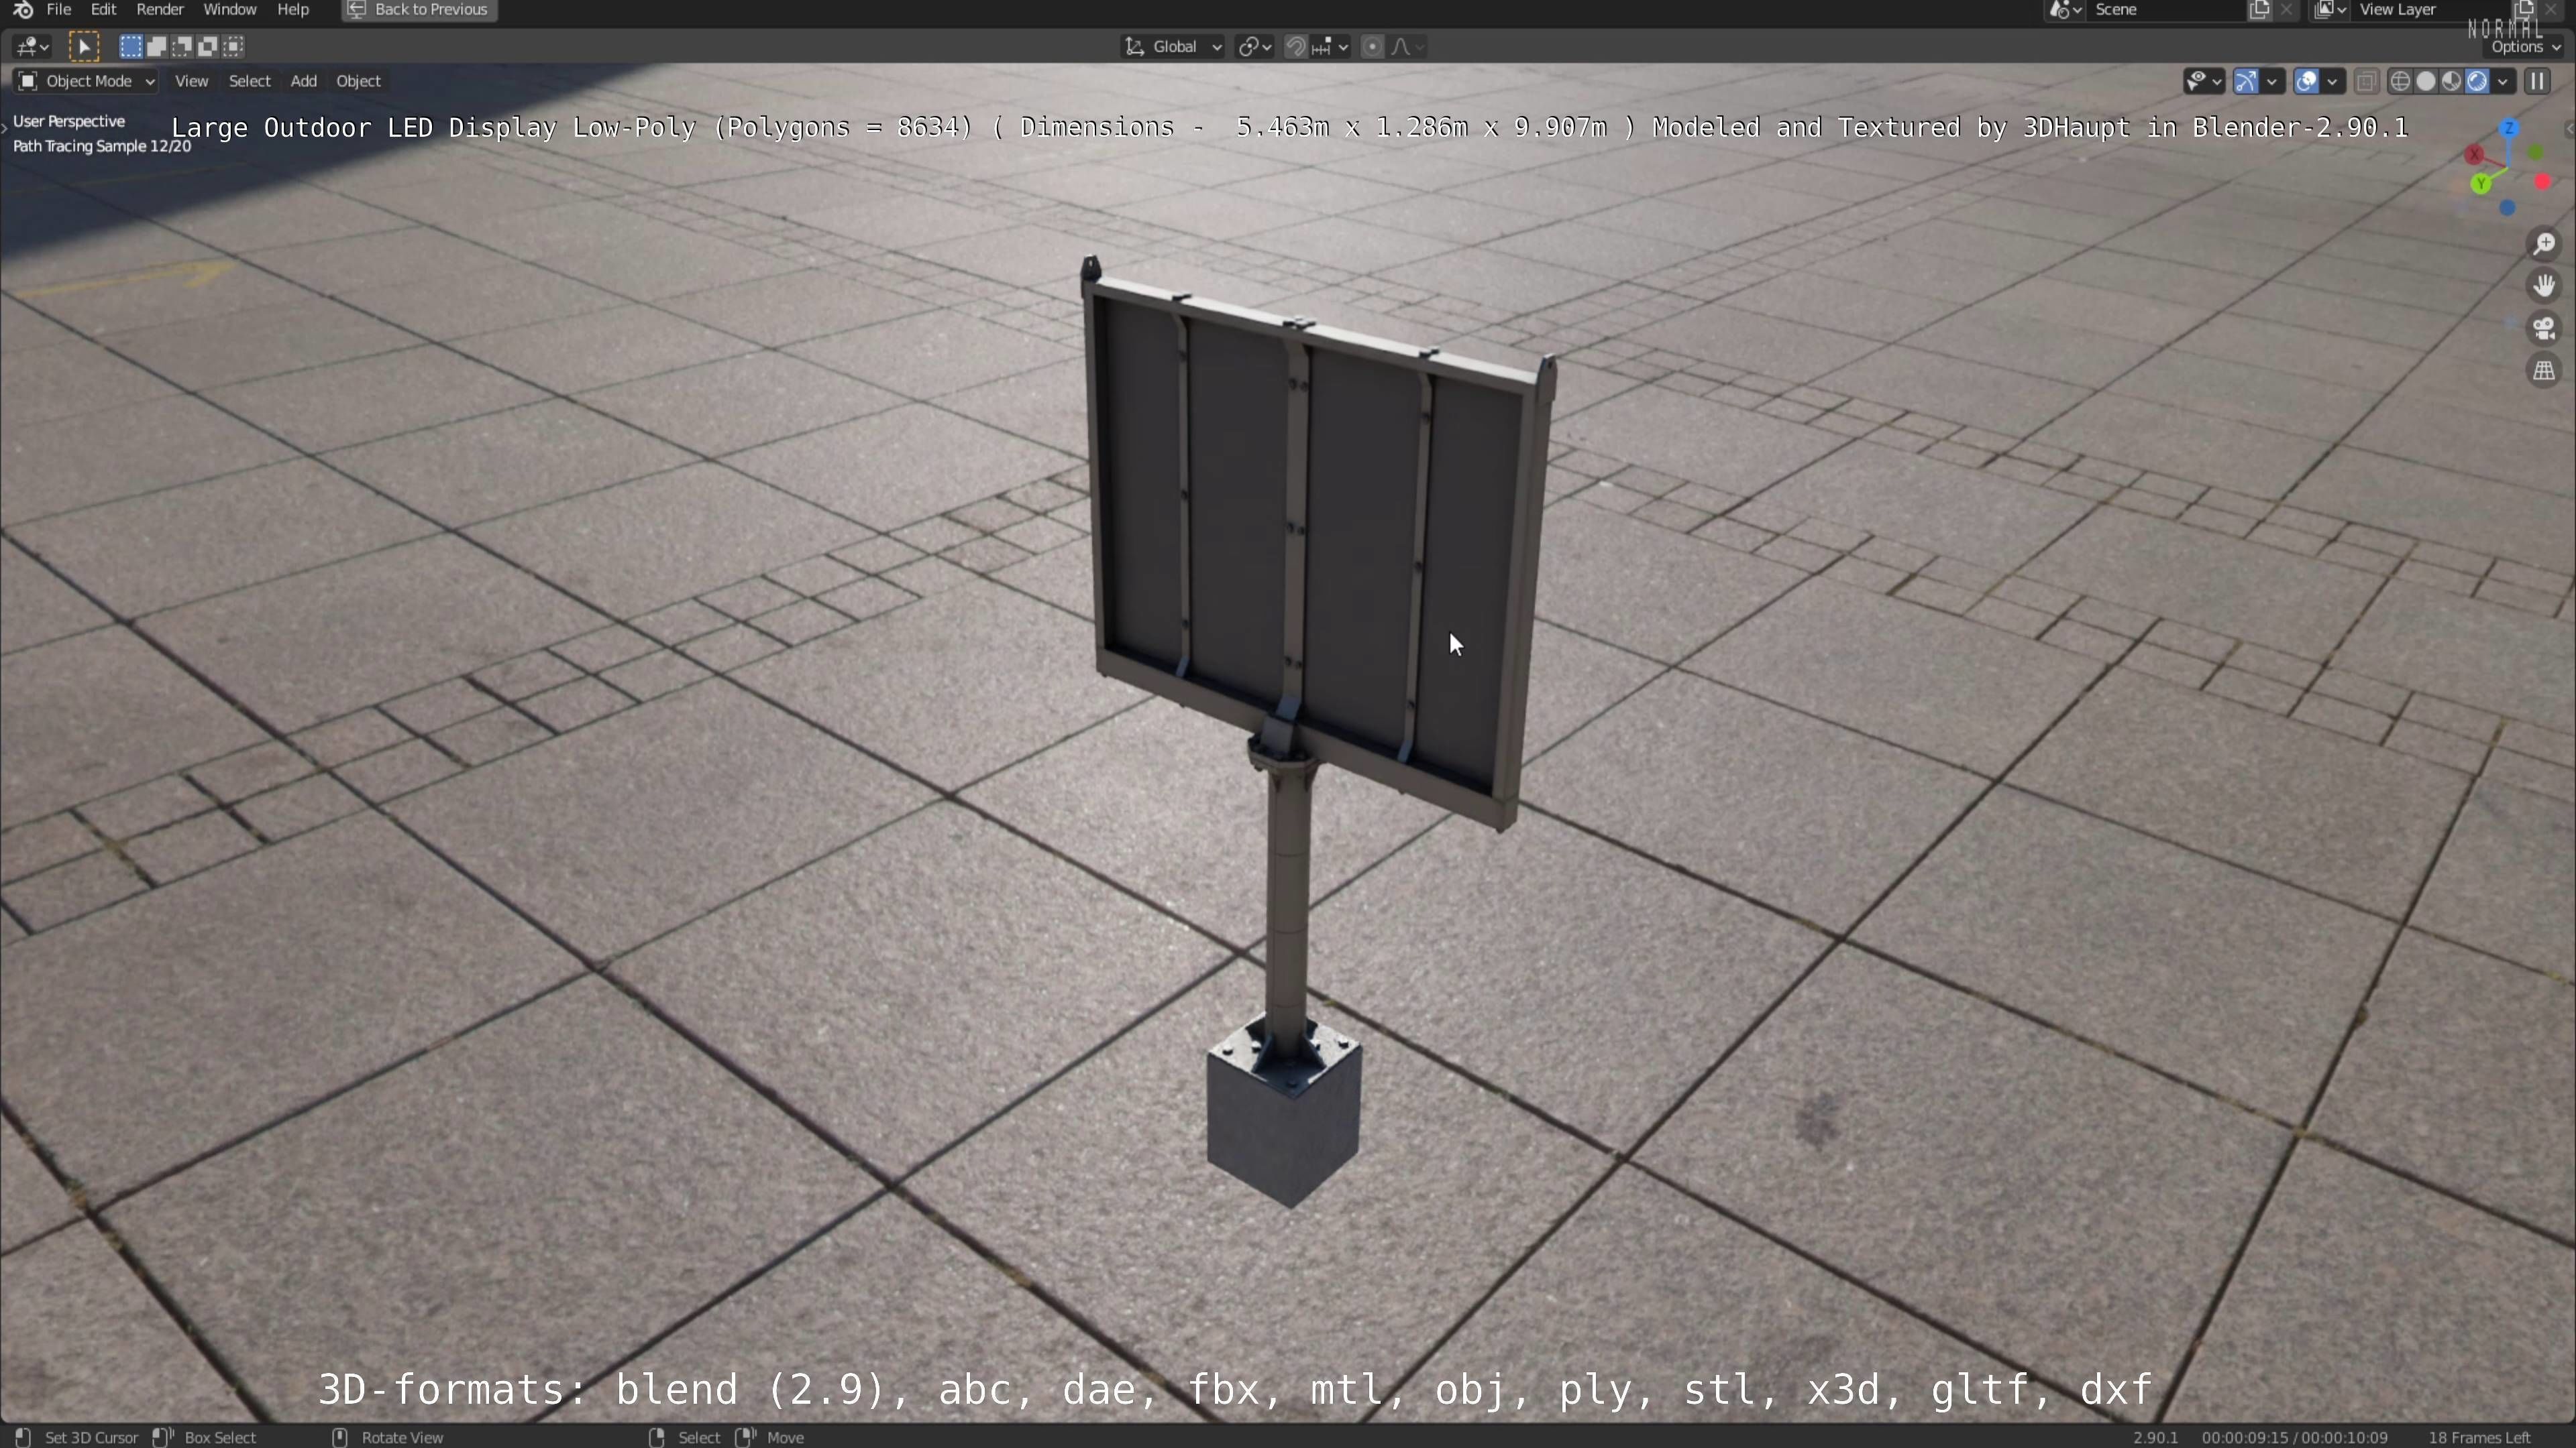The image size is (2576, 1448).
Task: Switch to Material Preview shading
Action: click(x=2451, y=81)
